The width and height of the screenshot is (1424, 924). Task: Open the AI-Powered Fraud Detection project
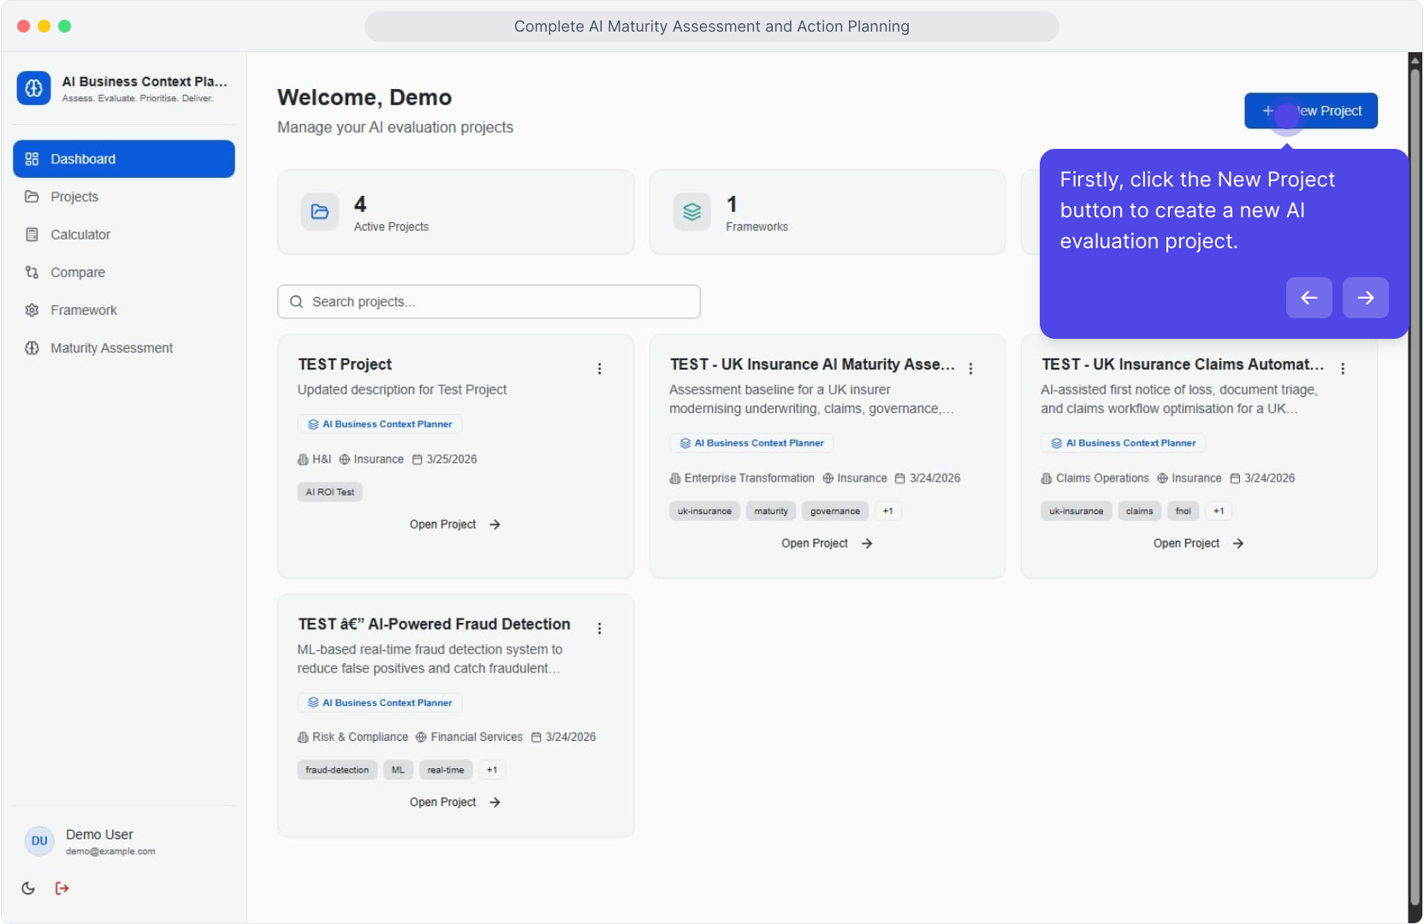[x=454, y=802]
